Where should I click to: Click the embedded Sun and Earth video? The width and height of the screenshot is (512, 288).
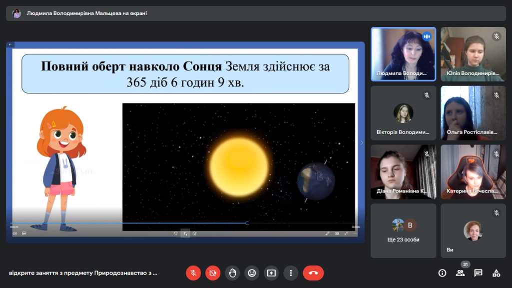click(239, 167)
